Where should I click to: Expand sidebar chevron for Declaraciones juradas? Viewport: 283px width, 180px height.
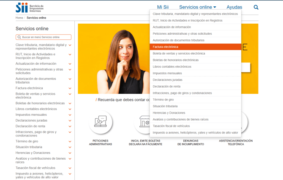pos(70,121)
